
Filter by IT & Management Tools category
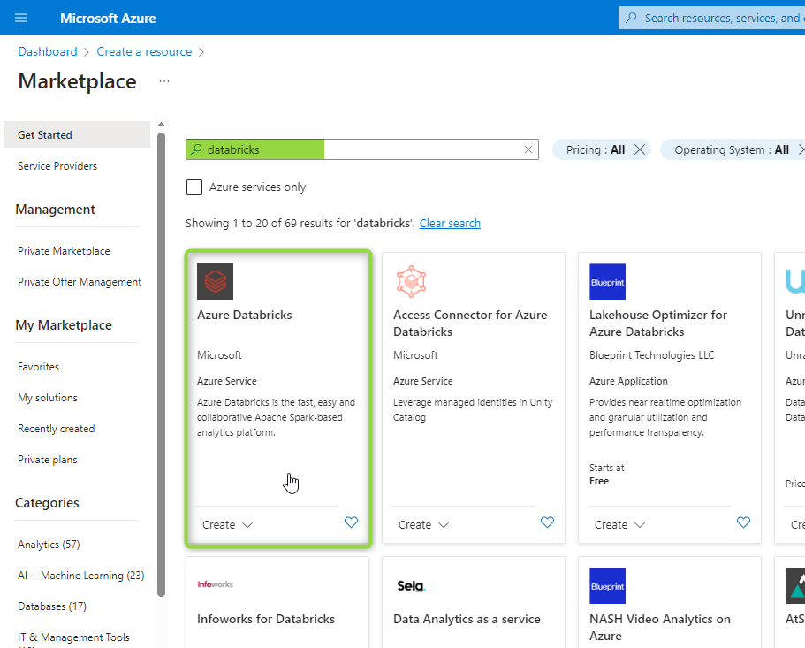73,637
